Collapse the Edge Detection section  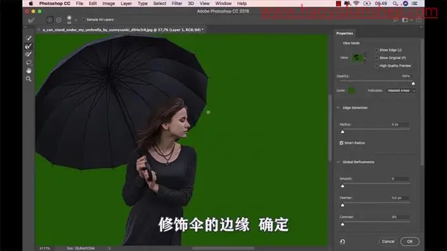pos(338,108)
